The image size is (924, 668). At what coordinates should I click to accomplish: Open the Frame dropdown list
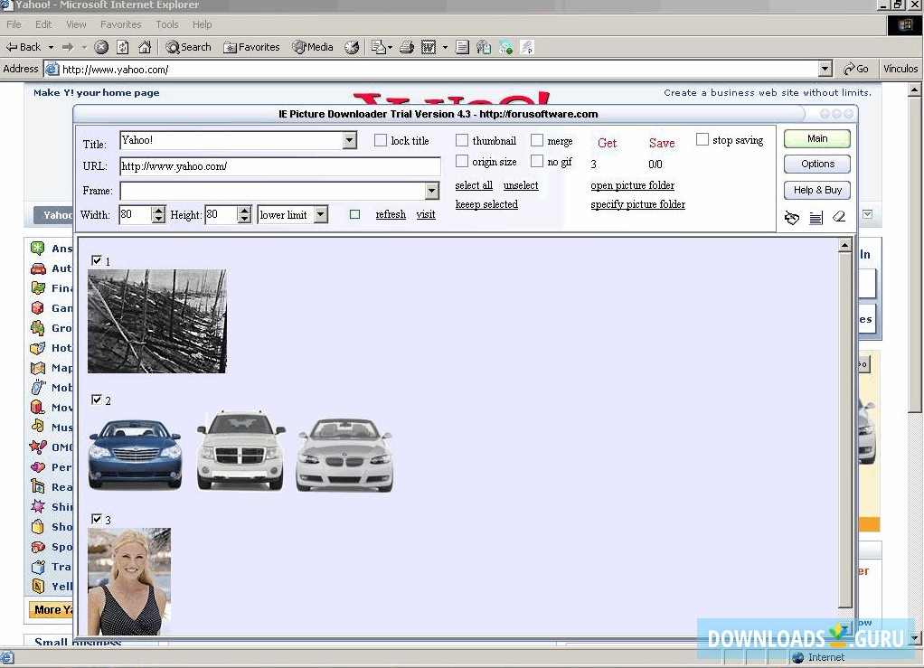click(431, 191)
